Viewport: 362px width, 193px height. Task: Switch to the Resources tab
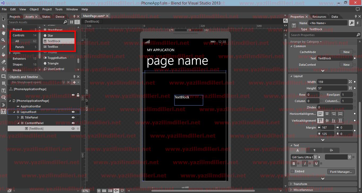tap(319, 17)
